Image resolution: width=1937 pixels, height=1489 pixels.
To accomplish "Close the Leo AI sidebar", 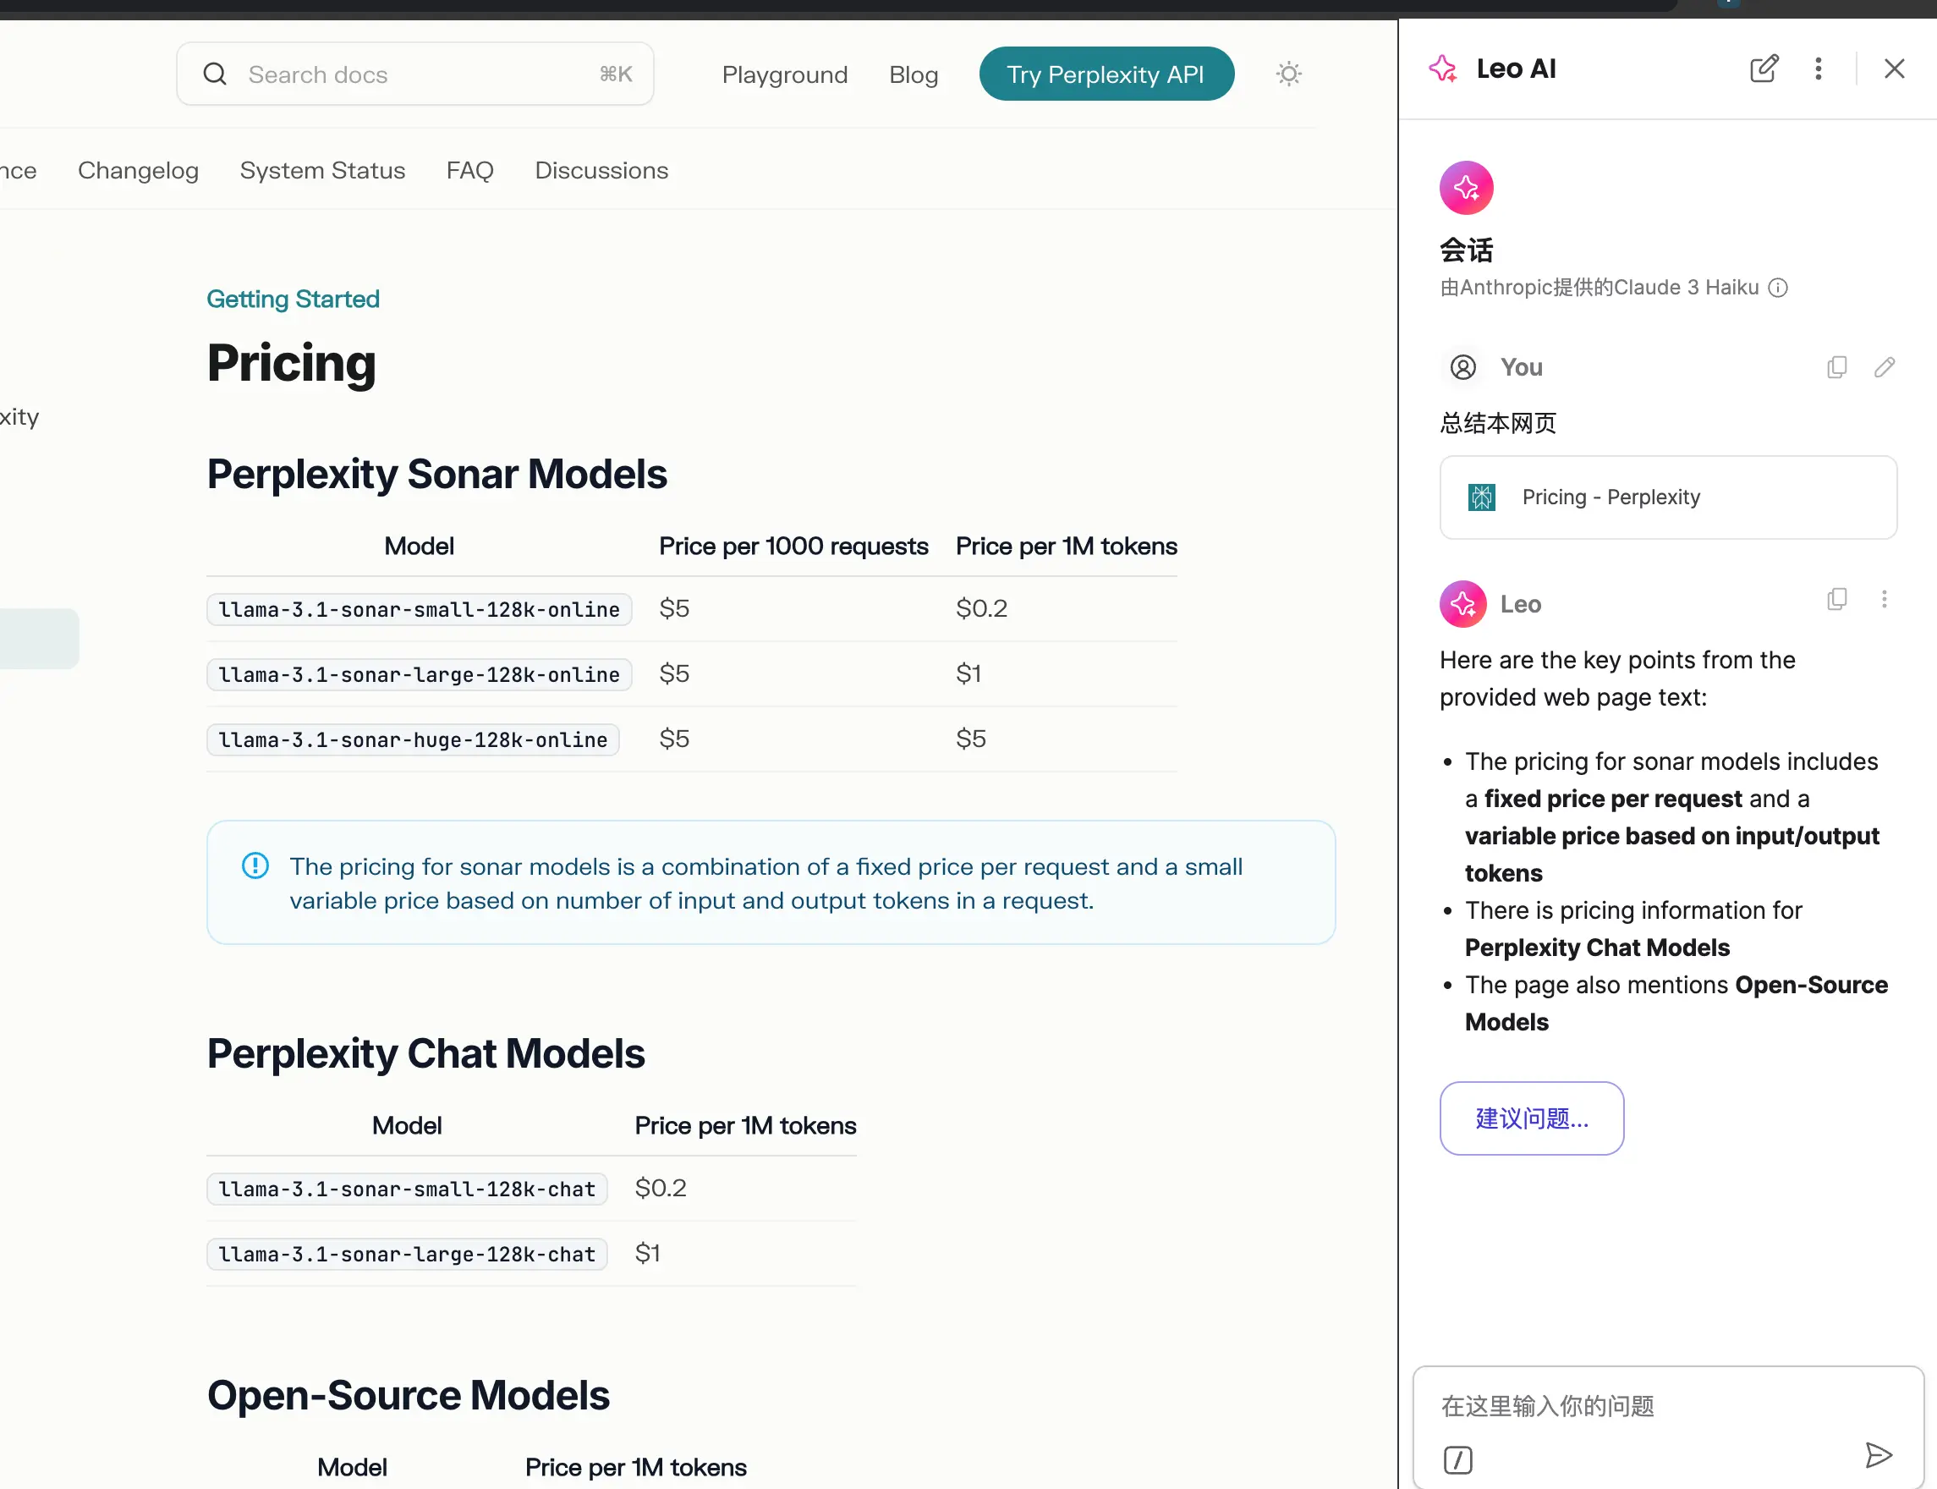I will tap(1895, 69).
